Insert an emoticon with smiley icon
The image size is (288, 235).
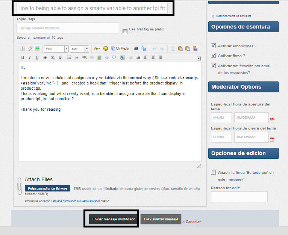point(106,48)
